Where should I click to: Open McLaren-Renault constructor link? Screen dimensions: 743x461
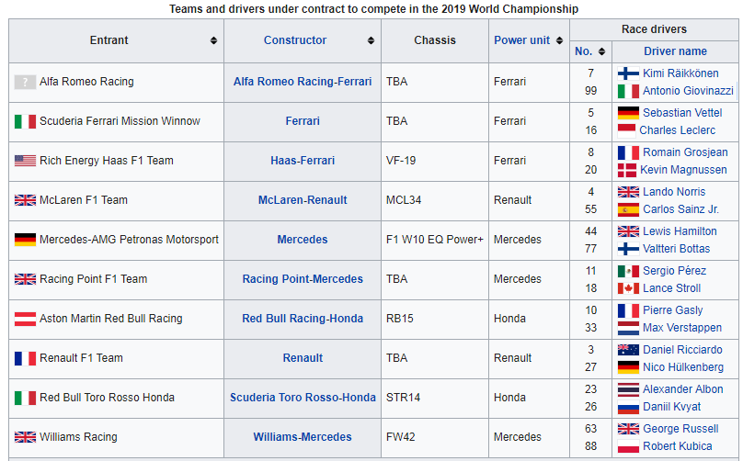303,199
